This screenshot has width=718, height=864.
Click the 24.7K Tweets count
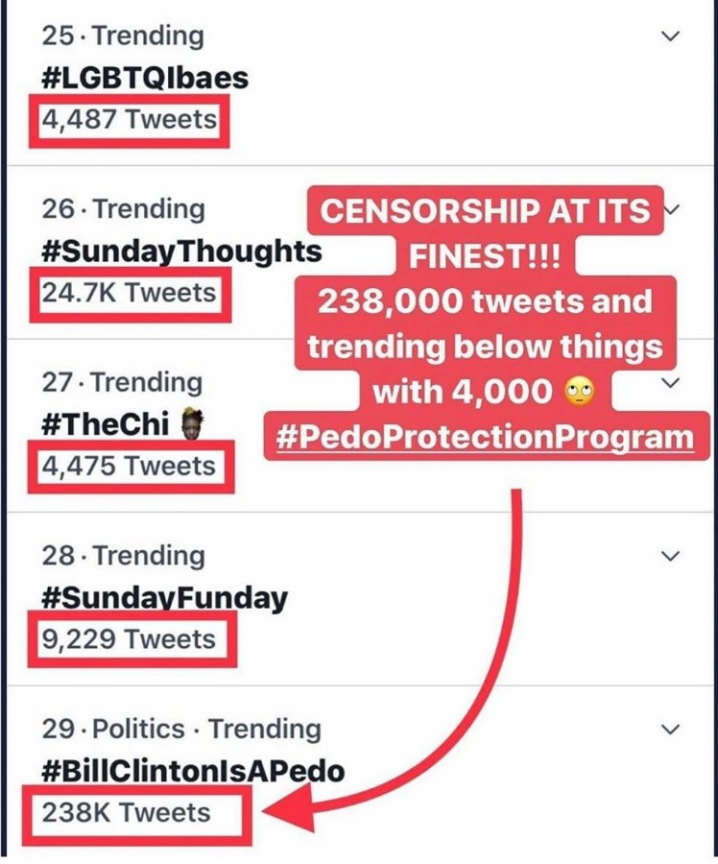(129, 293)
